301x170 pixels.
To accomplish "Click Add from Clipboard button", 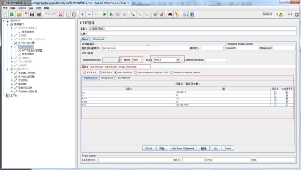I will (183, 149).
